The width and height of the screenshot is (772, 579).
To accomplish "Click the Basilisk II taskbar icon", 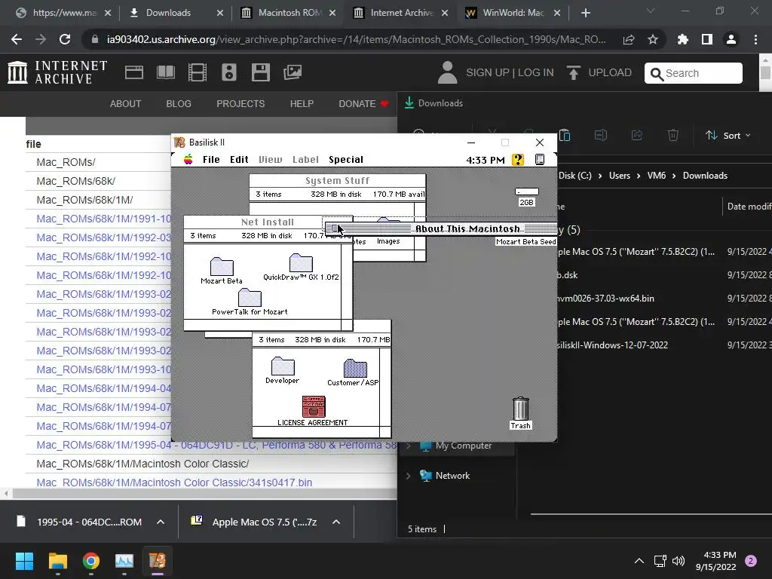I will point(158,561).
